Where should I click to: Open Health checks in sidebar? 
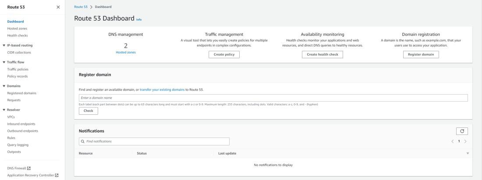[18, 35]
